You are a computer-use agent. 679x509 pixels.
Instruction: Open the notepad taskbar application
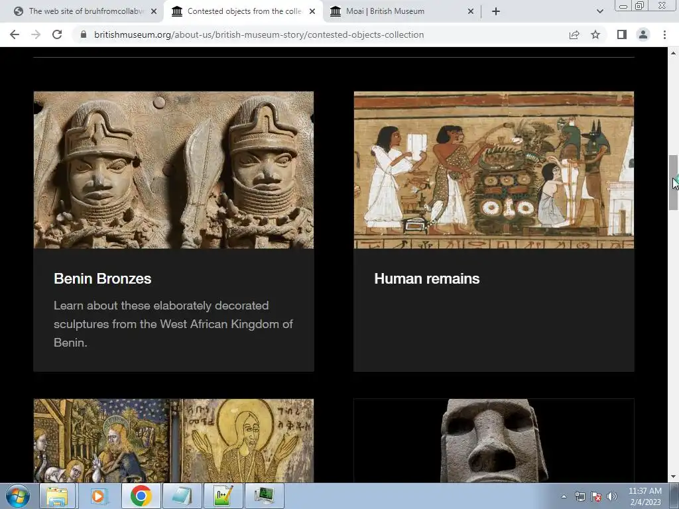tap(182, 496)
